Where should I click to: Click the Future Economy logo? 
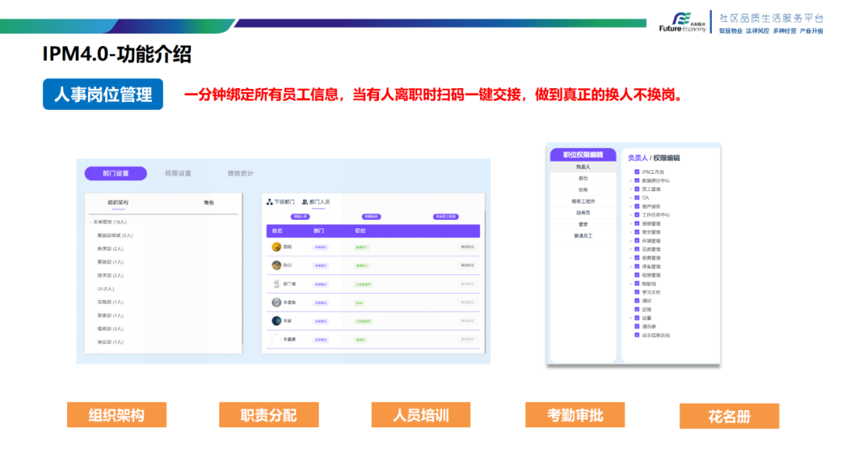click(682, 22)
